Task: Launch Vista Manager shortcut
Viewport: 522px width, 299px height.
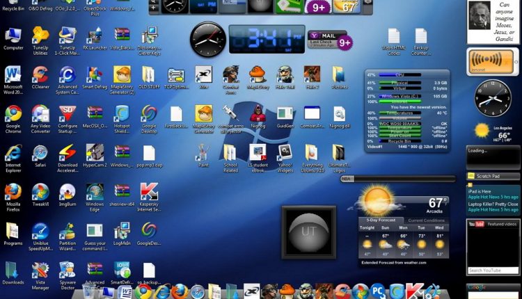Action: tap(40, 275)
